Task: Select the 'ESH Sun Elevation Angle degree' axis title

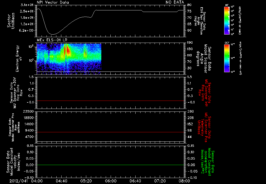Action: [x=200, y=21]
